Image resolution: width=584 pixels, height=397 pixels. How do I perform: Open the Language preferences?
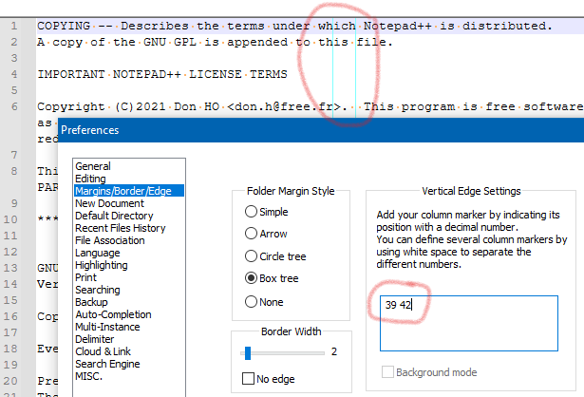[98, 253]
